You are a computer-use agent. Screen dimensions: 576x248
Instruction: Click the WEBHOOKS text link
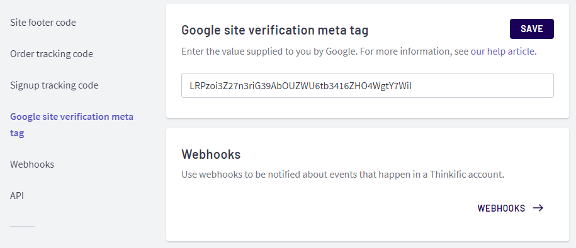pyautogui.click(x=501, y=208)
